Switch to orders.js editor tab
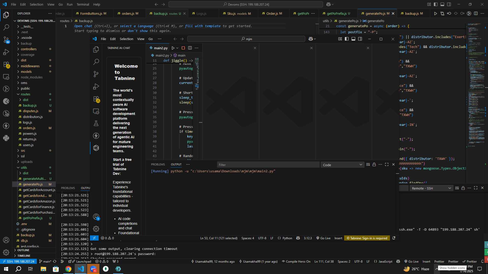 coord(130,13)
